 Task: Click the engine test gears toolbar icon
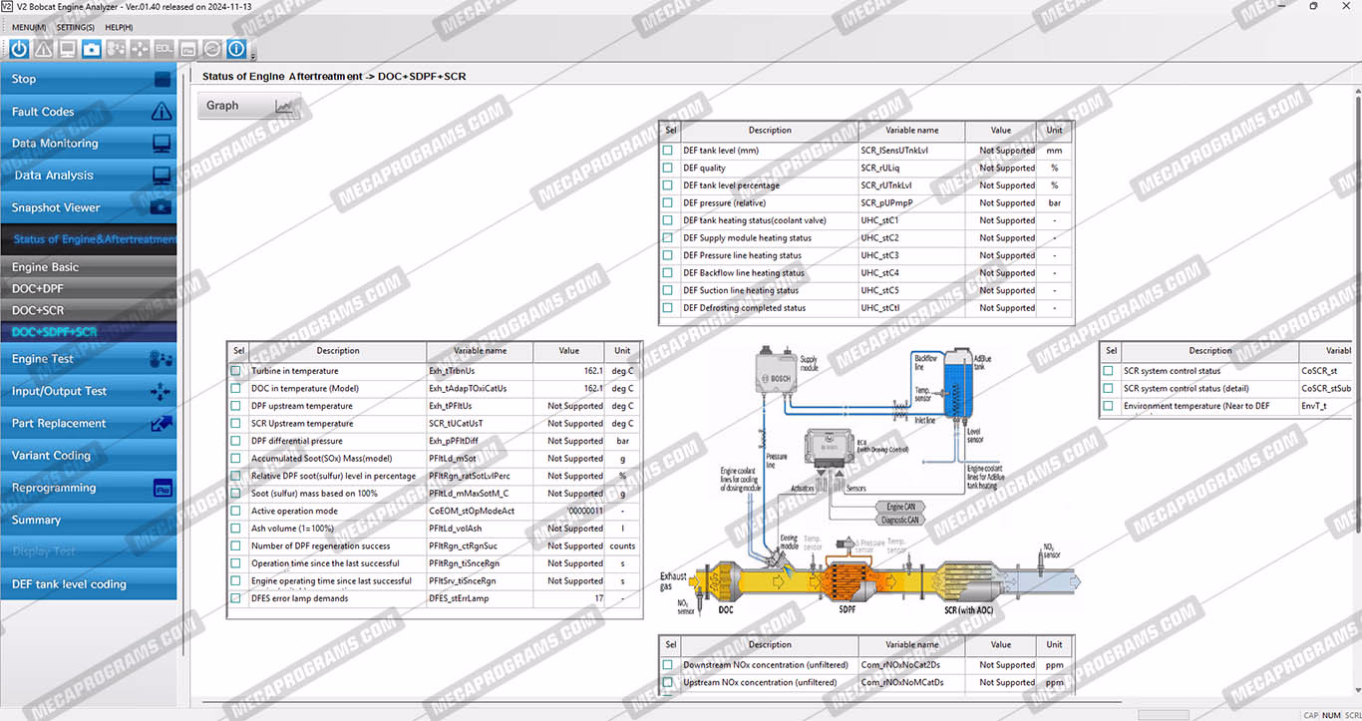(116, 48)
